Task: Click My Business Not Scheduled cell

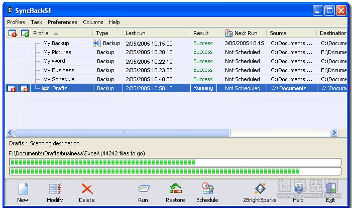Action: 243,70
